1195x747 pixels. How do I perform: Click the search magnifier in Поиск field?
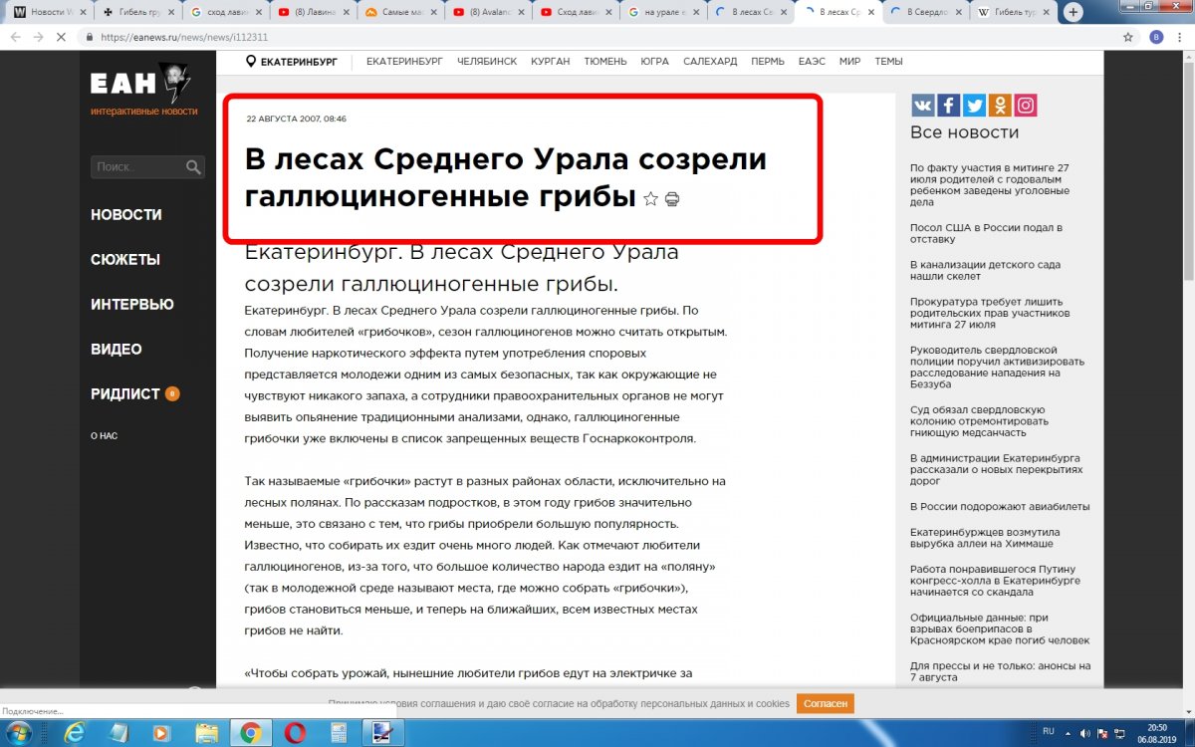point(193,167)
